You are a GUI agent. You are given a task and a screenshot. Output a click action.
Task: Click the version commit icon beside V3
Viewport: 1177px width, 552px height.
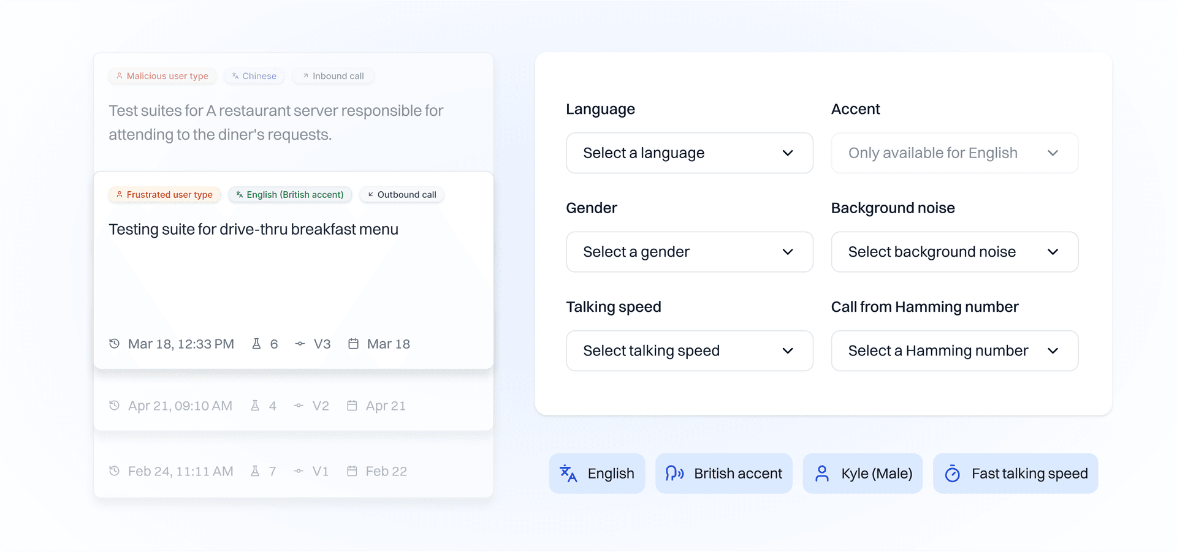click(x=300, y=344)
